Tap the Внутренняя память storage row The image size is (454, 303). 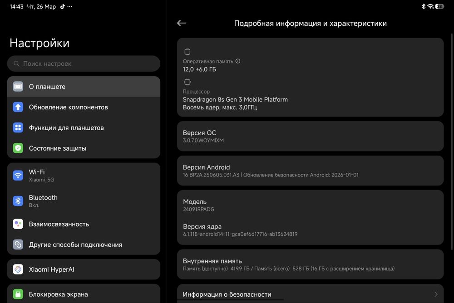310,264
